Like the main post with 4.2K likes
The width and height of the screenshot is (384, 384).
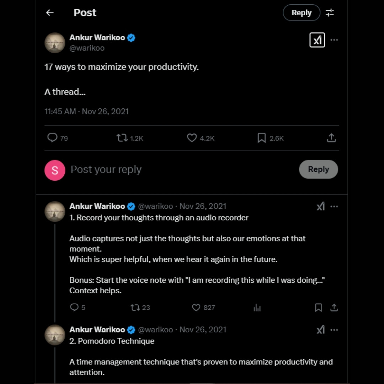192,138
